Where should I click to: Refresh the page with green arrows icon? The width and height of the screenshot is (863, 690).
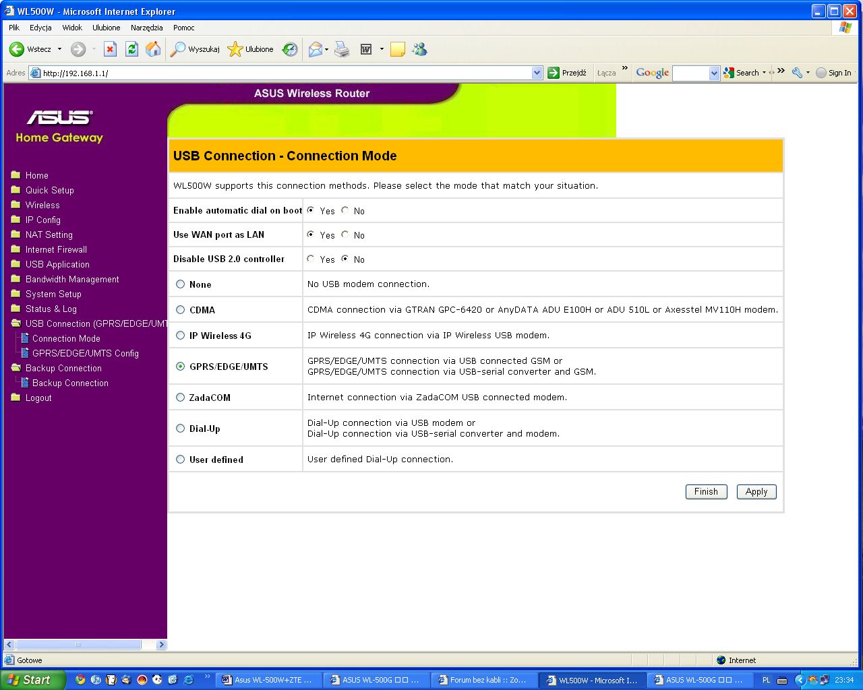(132, 49)
